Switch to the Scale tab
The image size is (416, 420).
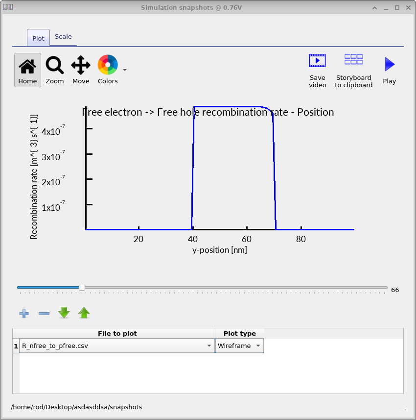63,36
